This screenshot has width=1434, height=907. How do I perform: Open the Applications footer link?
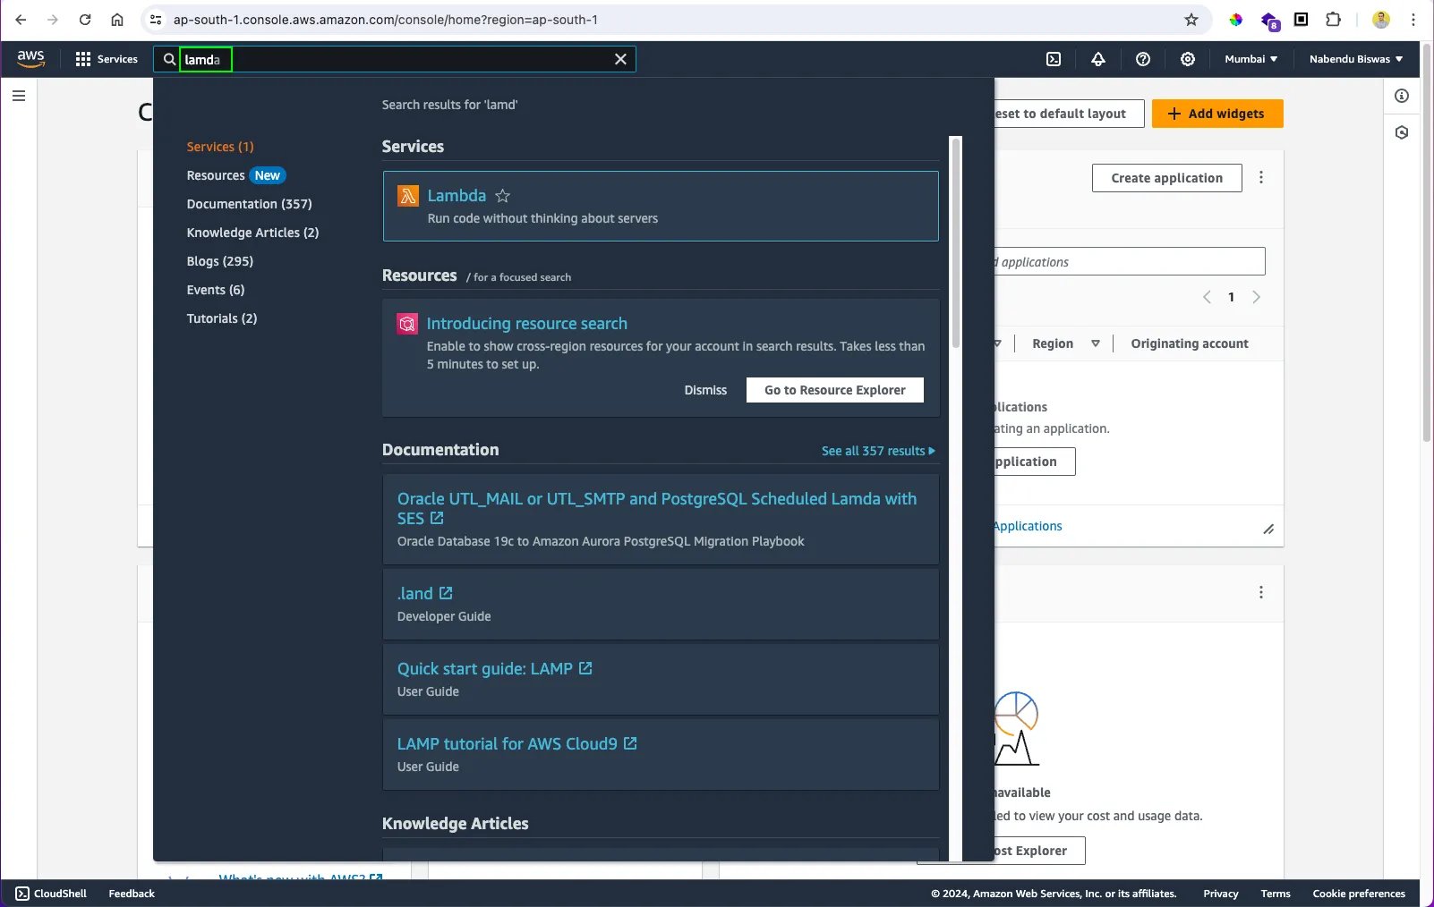pyautogui.click(x=1028, y=526)
